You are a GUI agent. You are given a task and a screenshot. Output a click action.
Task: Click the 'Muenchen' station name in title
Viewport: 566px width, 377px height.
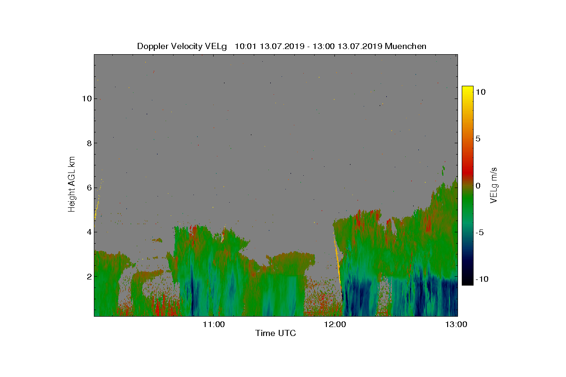coord(406,46)
